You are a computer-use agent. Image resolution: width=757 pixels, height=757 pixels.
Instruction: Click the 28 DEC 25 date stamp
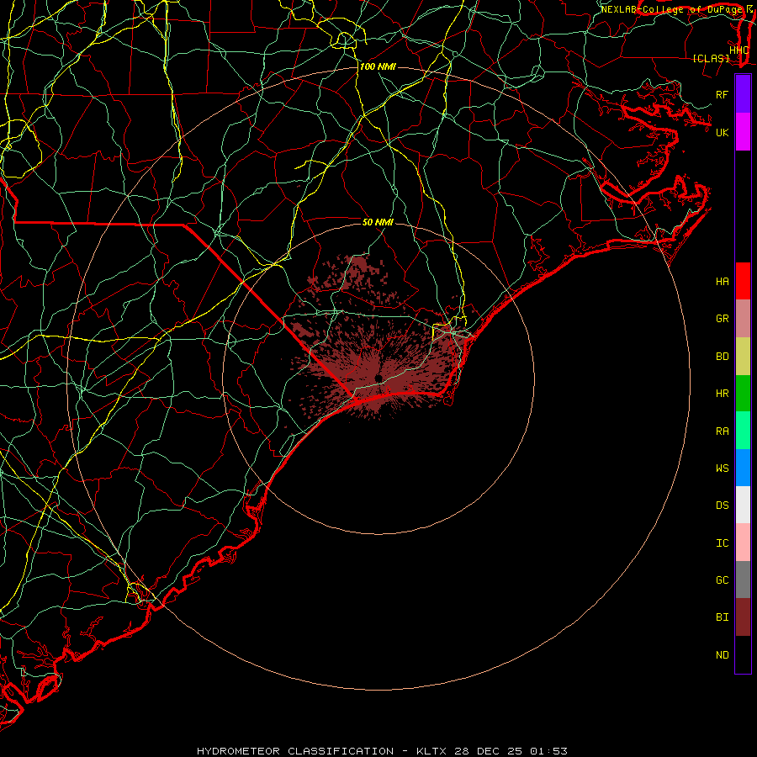(489, 751)
